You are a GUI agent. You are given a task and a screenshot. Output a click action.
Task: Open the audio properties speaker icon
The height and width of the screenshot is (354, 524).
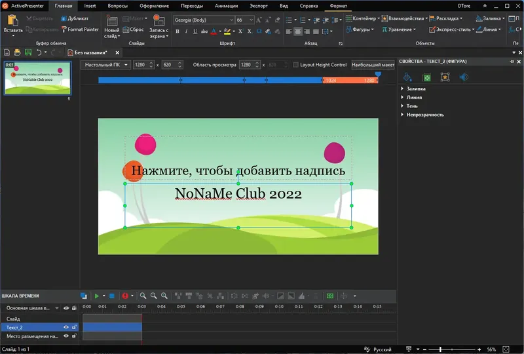[464, 77]
